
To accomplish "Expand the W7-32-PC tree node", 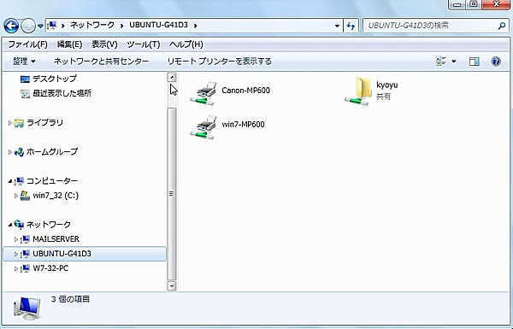I will 16,269.
